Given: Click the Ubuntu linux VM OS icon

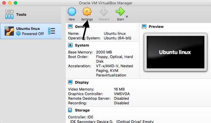Looking at the screenshot, I should coord(9,31).
